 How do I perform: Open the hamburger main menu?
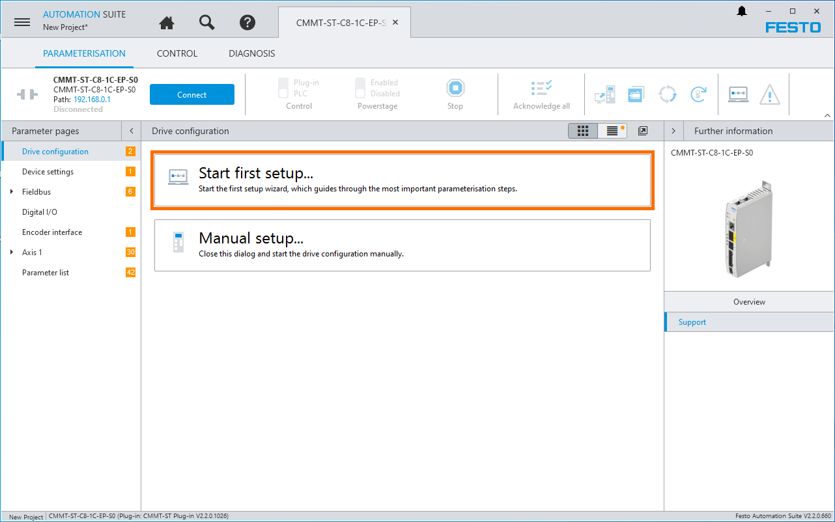tap(22, 22)
